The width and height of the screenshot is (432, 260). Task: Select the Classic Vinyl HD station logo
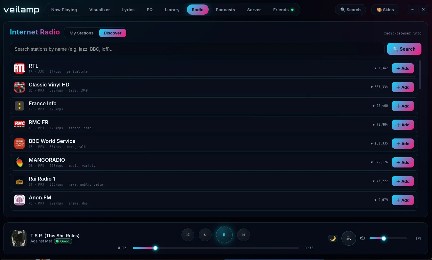point(20,87)
